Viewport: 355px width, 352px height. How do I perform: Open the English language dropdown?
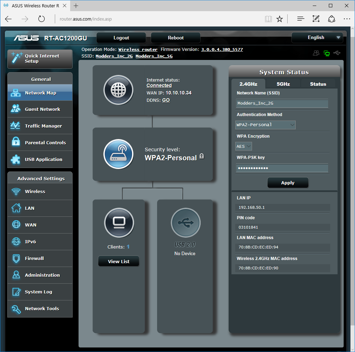pyautogui.click(x=317, y=38)
